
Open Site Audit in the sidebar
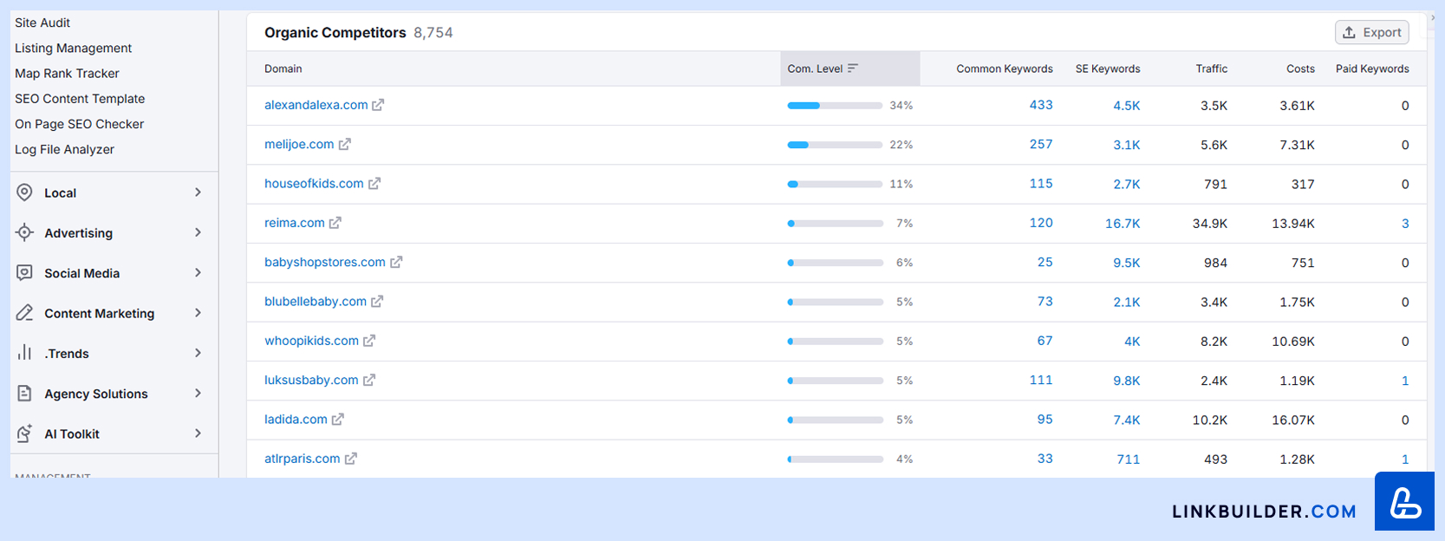pyautogui.click(x=42, y=23)
